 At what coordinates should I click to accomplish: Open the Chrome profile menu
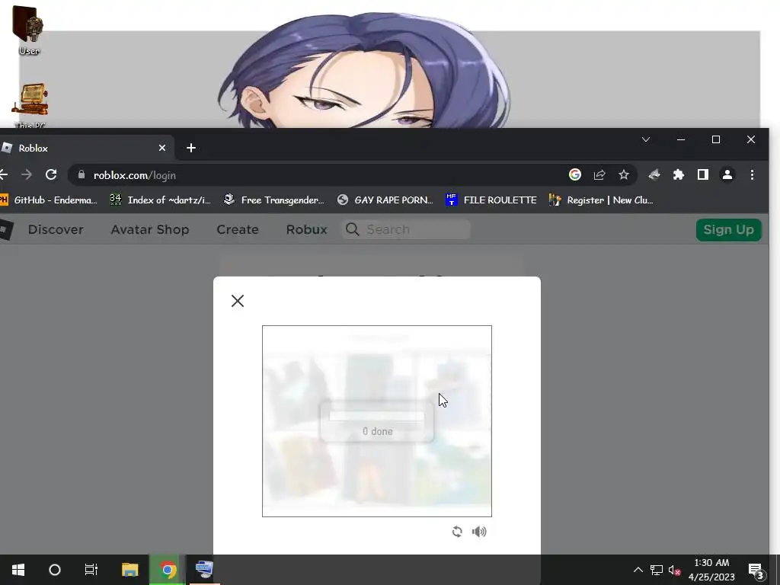(x=727, y=174)
